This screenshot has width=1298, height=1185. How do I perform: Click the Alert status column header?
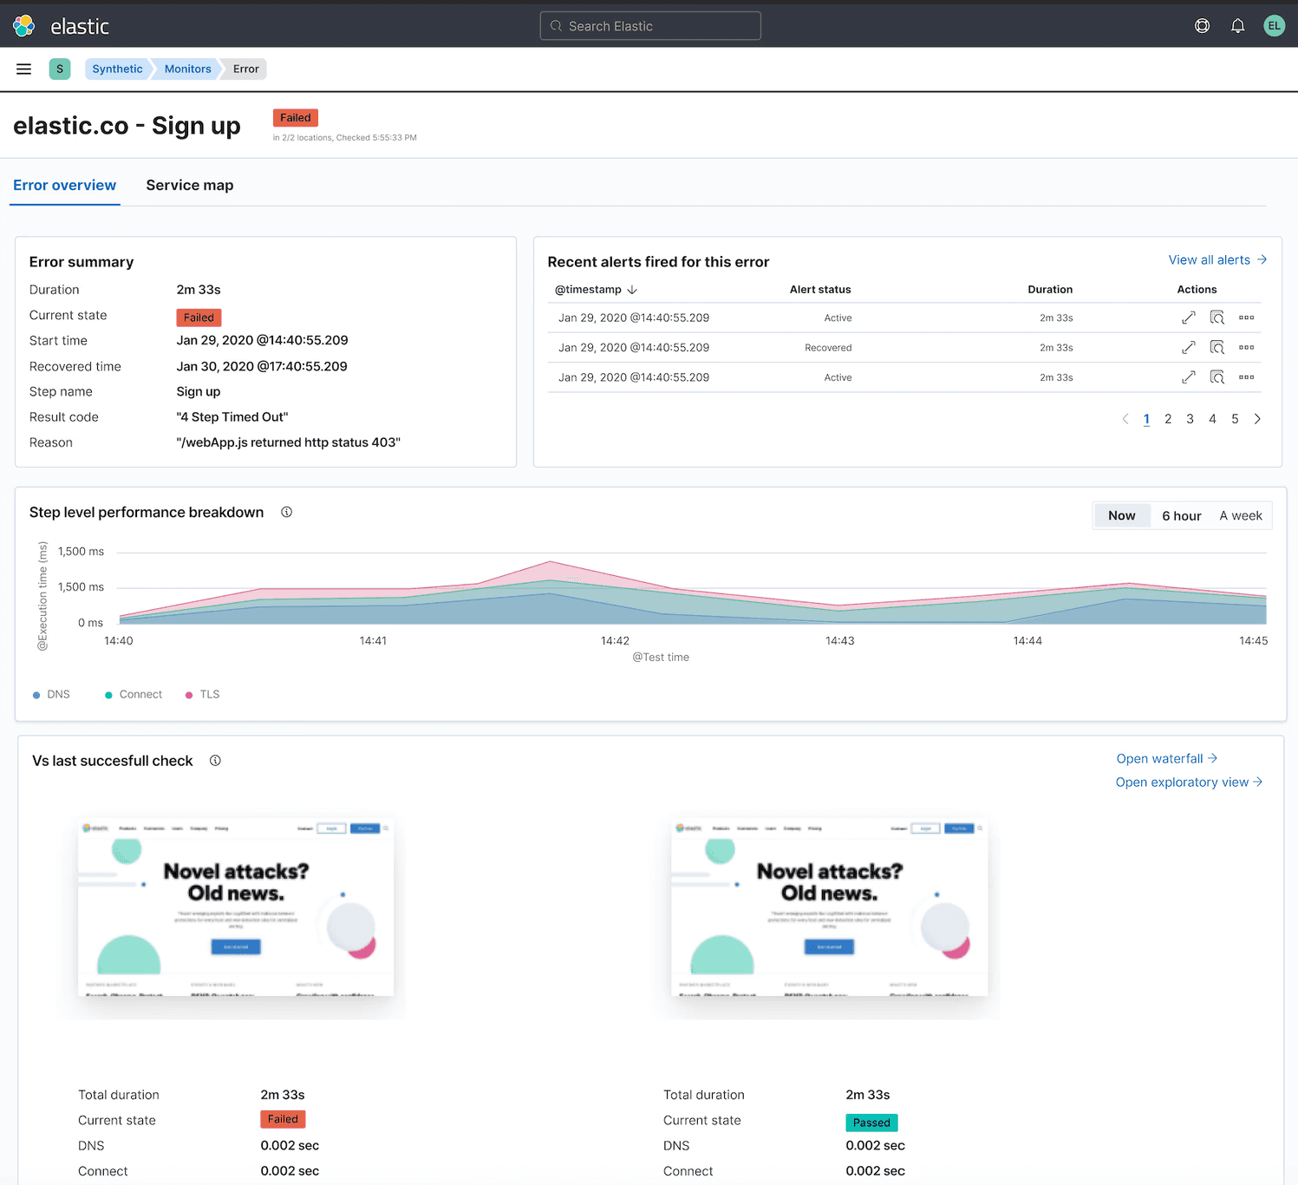coord(820,290)
